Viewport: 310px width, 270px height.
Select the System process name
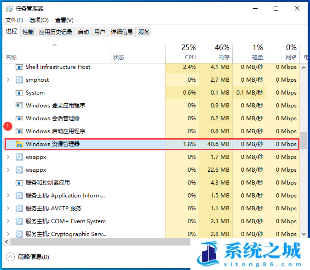pyautogui.click(x=35, y=93)
